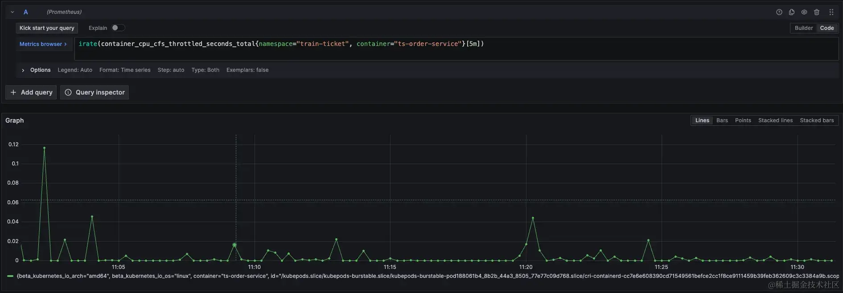Click Add query button
Screen dimensions: 843x293
tap(31, 92)
